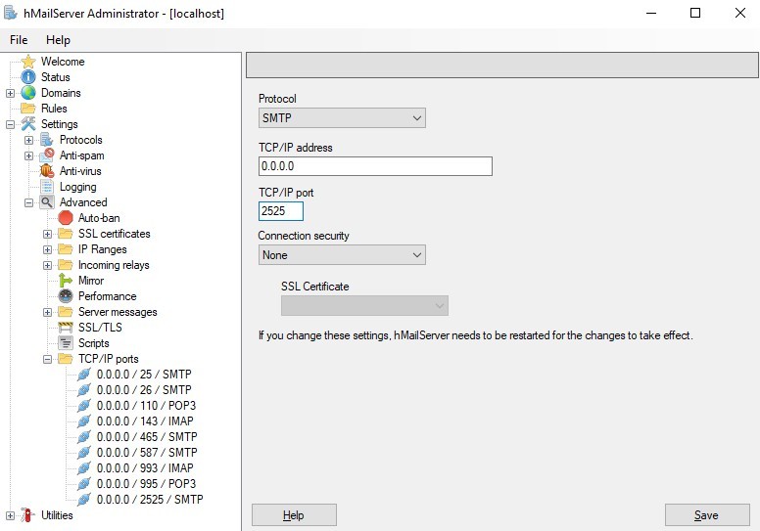Click the Performance gauge icon
Screen dimensions: 760x531
(66, 296)
